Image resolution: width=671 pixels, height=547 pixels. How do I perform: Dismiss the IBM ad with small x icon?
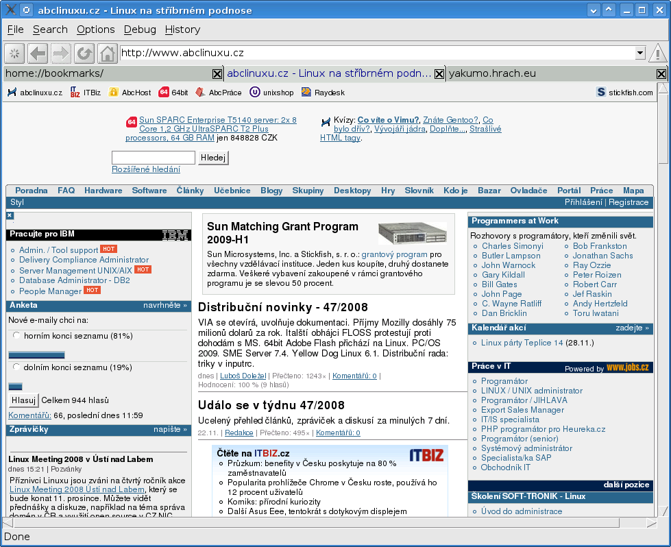10,215
